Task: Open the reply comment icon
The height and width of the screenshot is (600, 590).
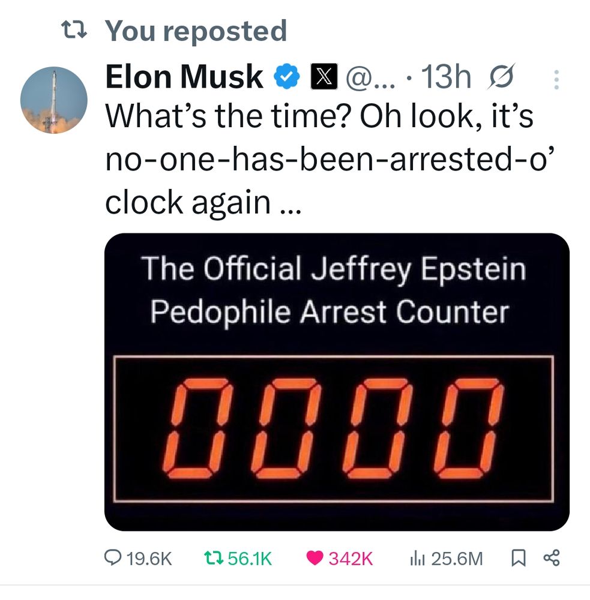Action: 113,558
